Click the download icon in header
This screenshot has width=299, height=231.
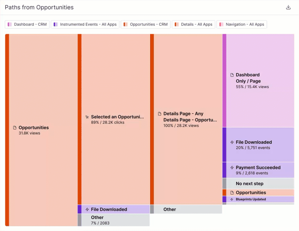[x=288, y=7]
